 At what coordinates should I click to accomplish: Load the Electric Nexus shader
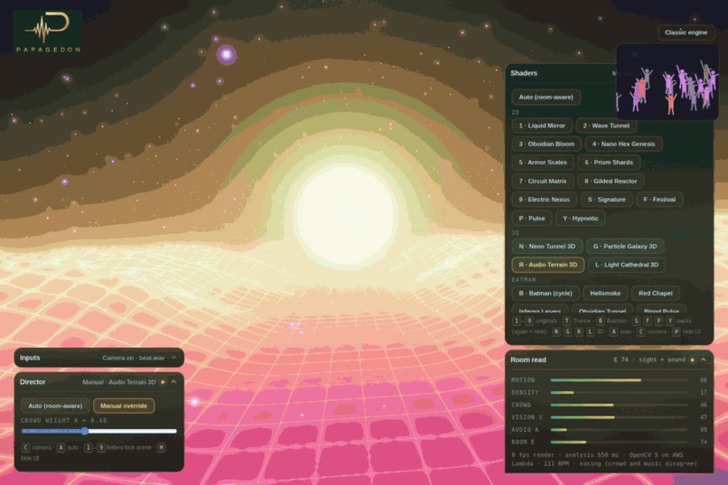pos(544,200)
